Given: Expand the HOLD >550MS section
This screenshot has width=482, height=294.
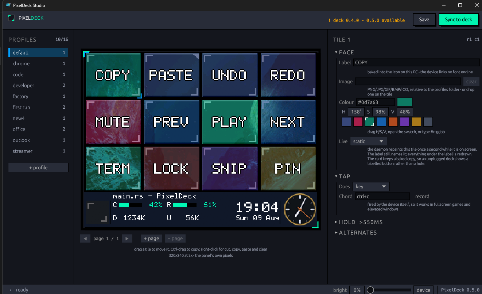Looking at the screenshot, I should click(x=359, y=222).
